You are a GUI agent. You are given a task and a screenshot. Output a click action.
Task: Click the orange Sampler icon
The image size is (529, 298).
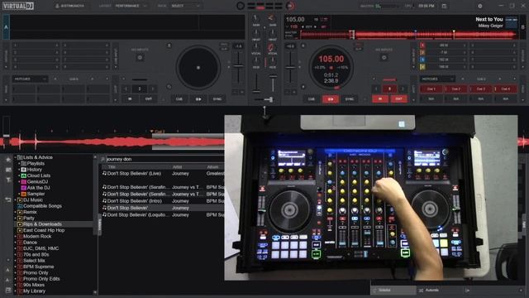(x=24, y=194)
